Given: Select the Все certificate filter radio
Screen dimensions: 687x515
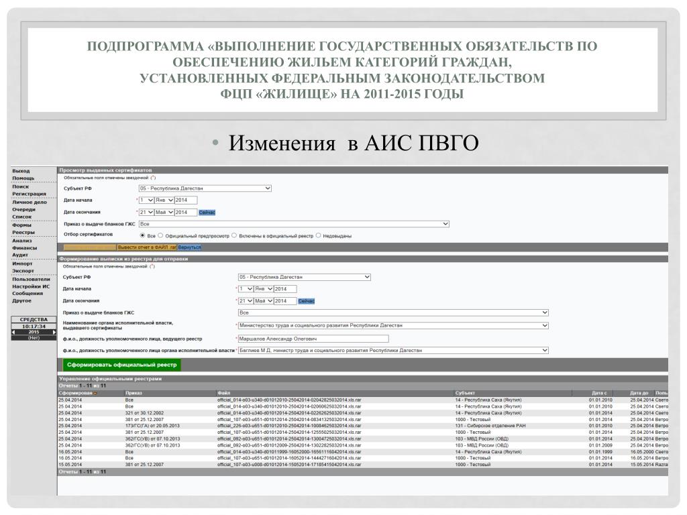Looking at the screenshot, I should (142, 235).
